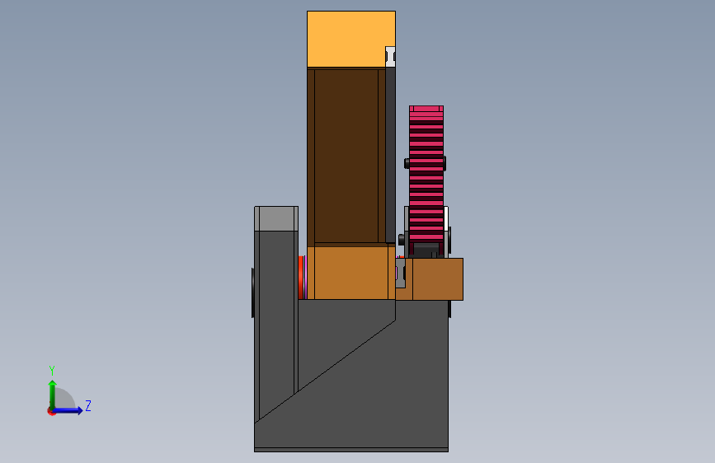Select the dark brown vertical column face
This screenshot has height=463, width=715.
(x=346, y=156)
